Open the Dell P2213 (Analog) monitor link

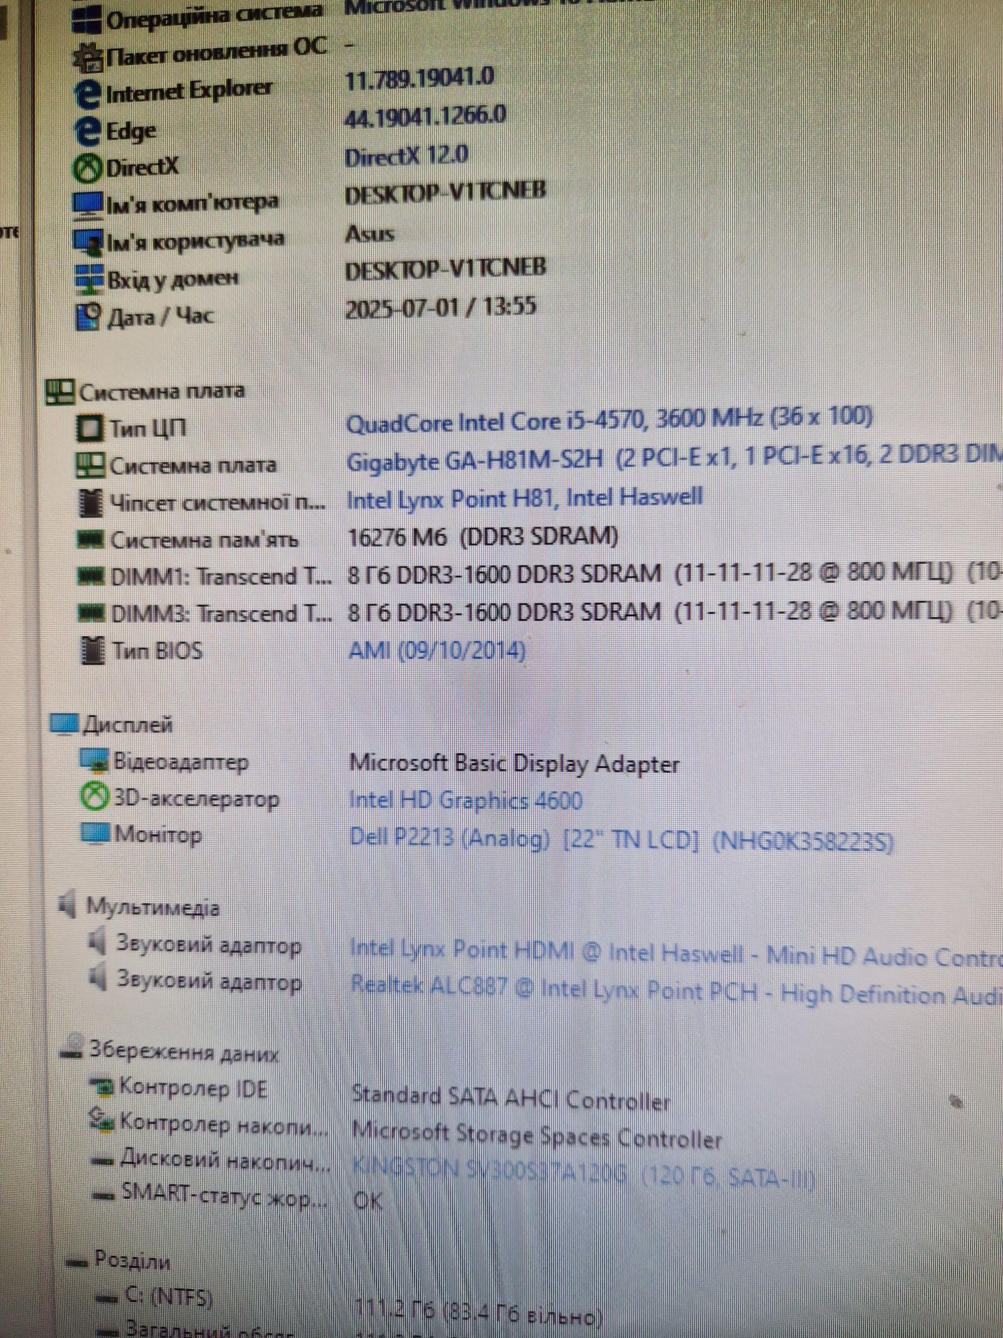tap(622, 839)
